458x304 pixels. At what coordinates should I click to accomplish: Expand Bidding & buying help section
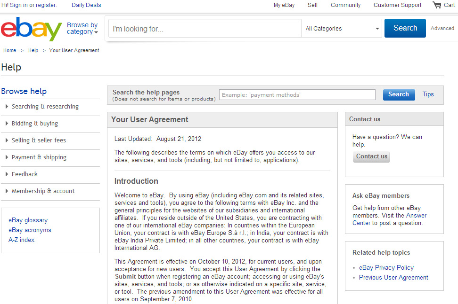(x=34, y=124)
